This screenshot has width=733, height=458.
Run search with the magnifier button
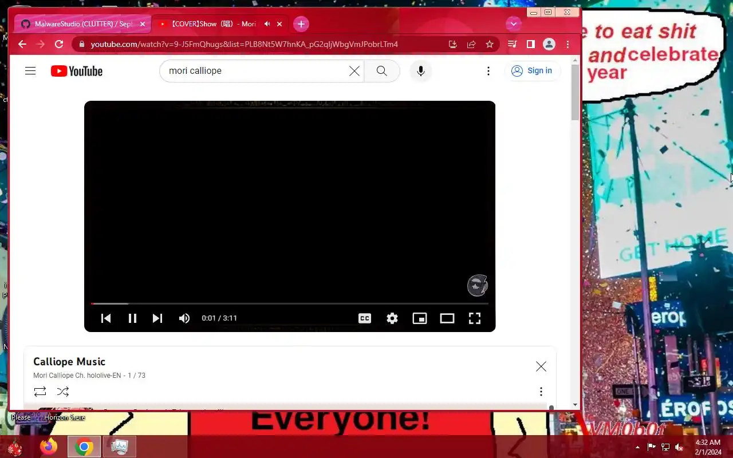click(382, 71)
